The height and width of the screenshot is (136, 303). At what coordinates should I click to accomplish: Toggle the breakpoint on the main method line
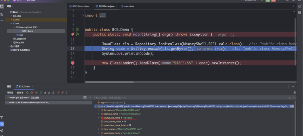pos(73,34)
